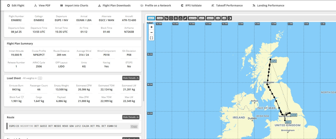Click the EGNM airport marker on map

click(x=294, y=115)
